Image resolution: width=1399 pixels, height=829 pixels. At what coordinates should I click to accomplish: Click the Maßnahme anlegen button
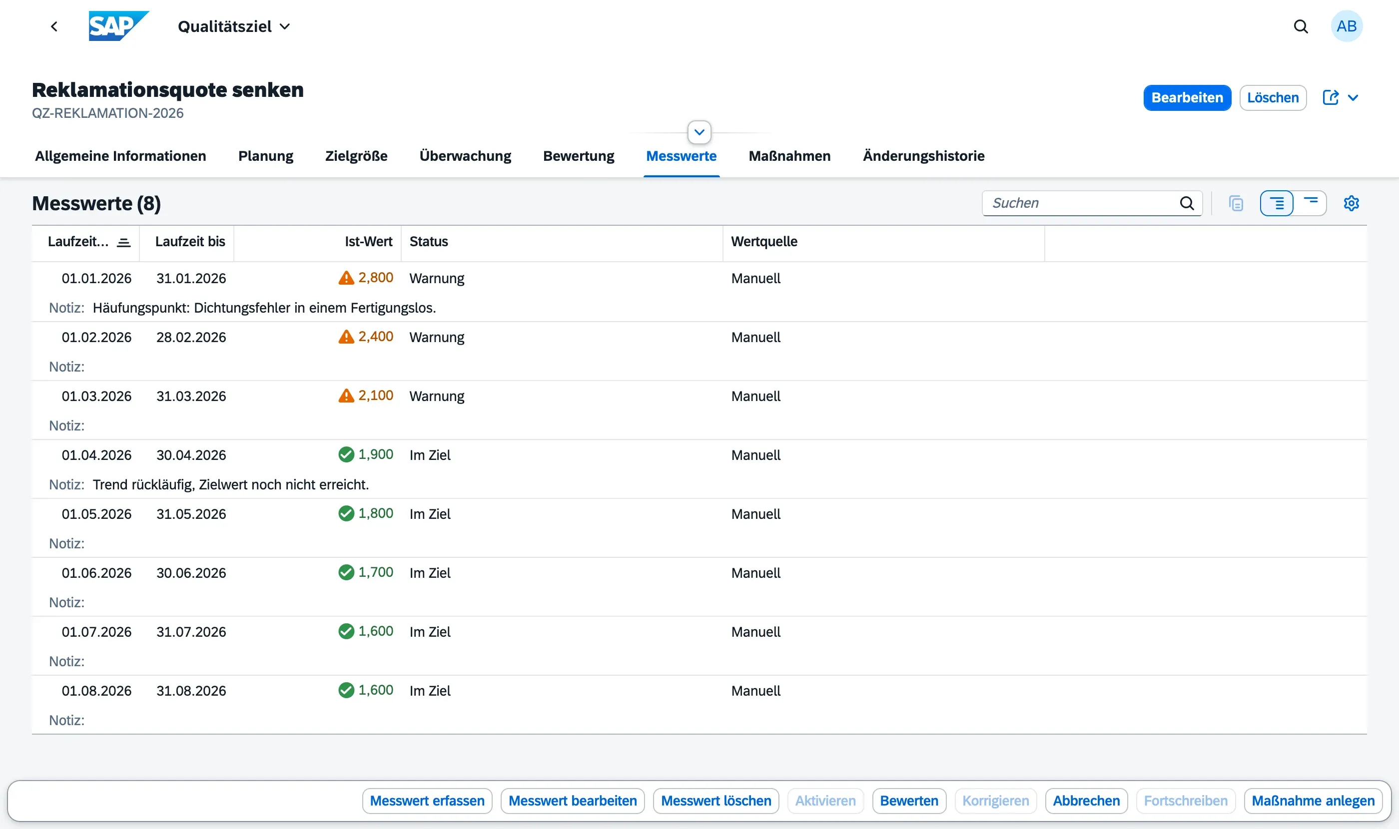pyautogui.click(x=1313, y=801)
